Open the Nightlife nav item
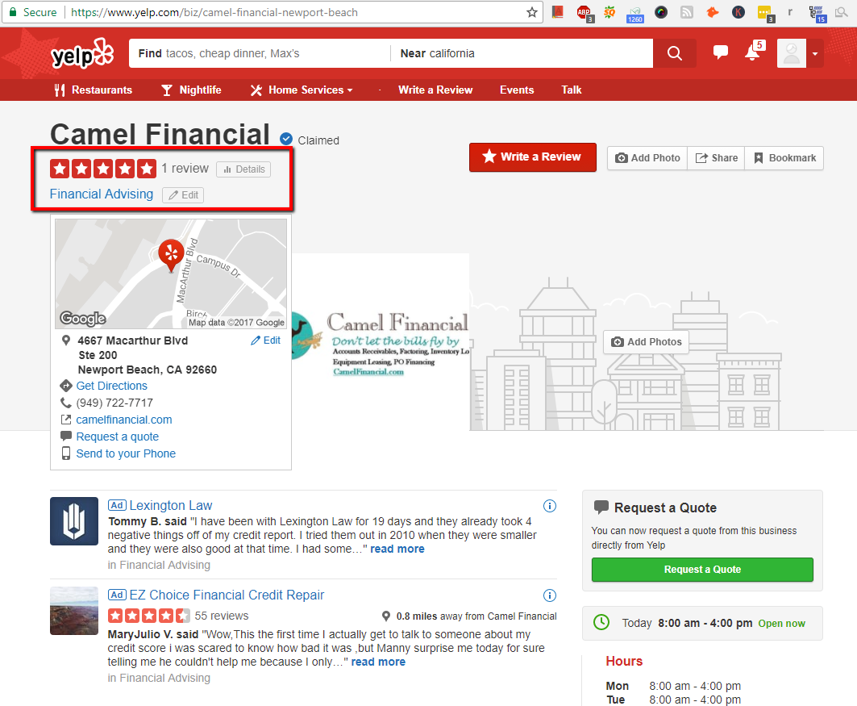 tap(191, 90)
